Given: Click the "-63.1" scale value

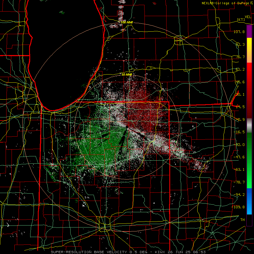Looking at the screenshot, I should click(x=239, y=170).
